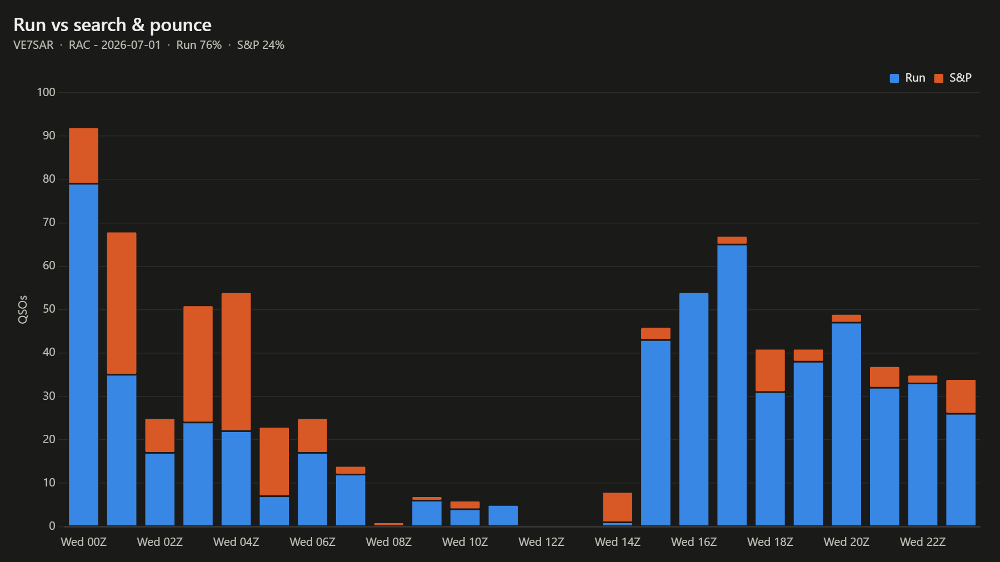Click the '100' y-axis tick label
This screenshot has height=562, width=1000.
[46, 92]
